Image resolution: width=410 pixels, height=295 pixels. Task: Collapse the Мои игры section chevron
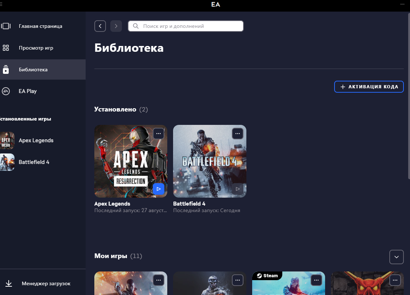coord(397,257)
